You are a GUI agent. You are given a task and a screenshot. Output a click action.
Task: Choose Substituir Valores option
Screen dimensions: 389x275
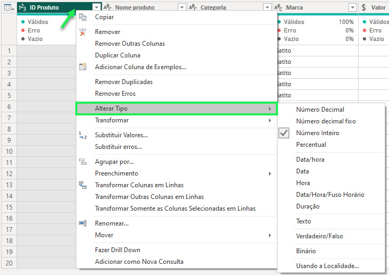(121, 135)
